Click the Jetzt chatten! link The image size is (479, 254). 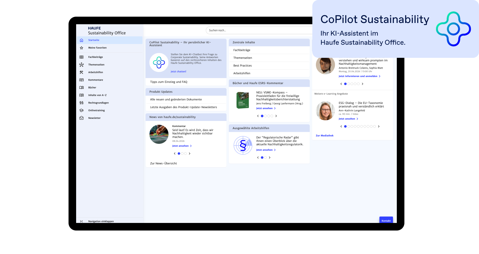[178, 72]
